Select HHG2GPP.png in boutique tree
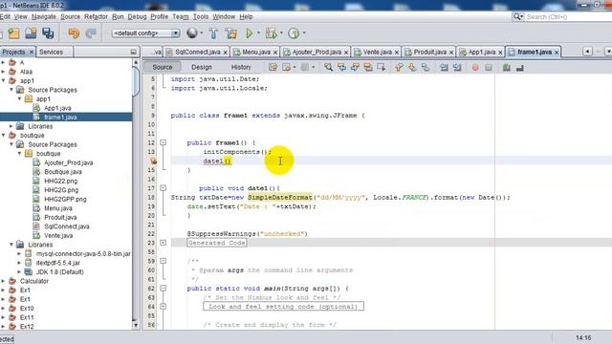Image resolution: width=612 pixels, height=344 pixels. [x=65, y=199]
